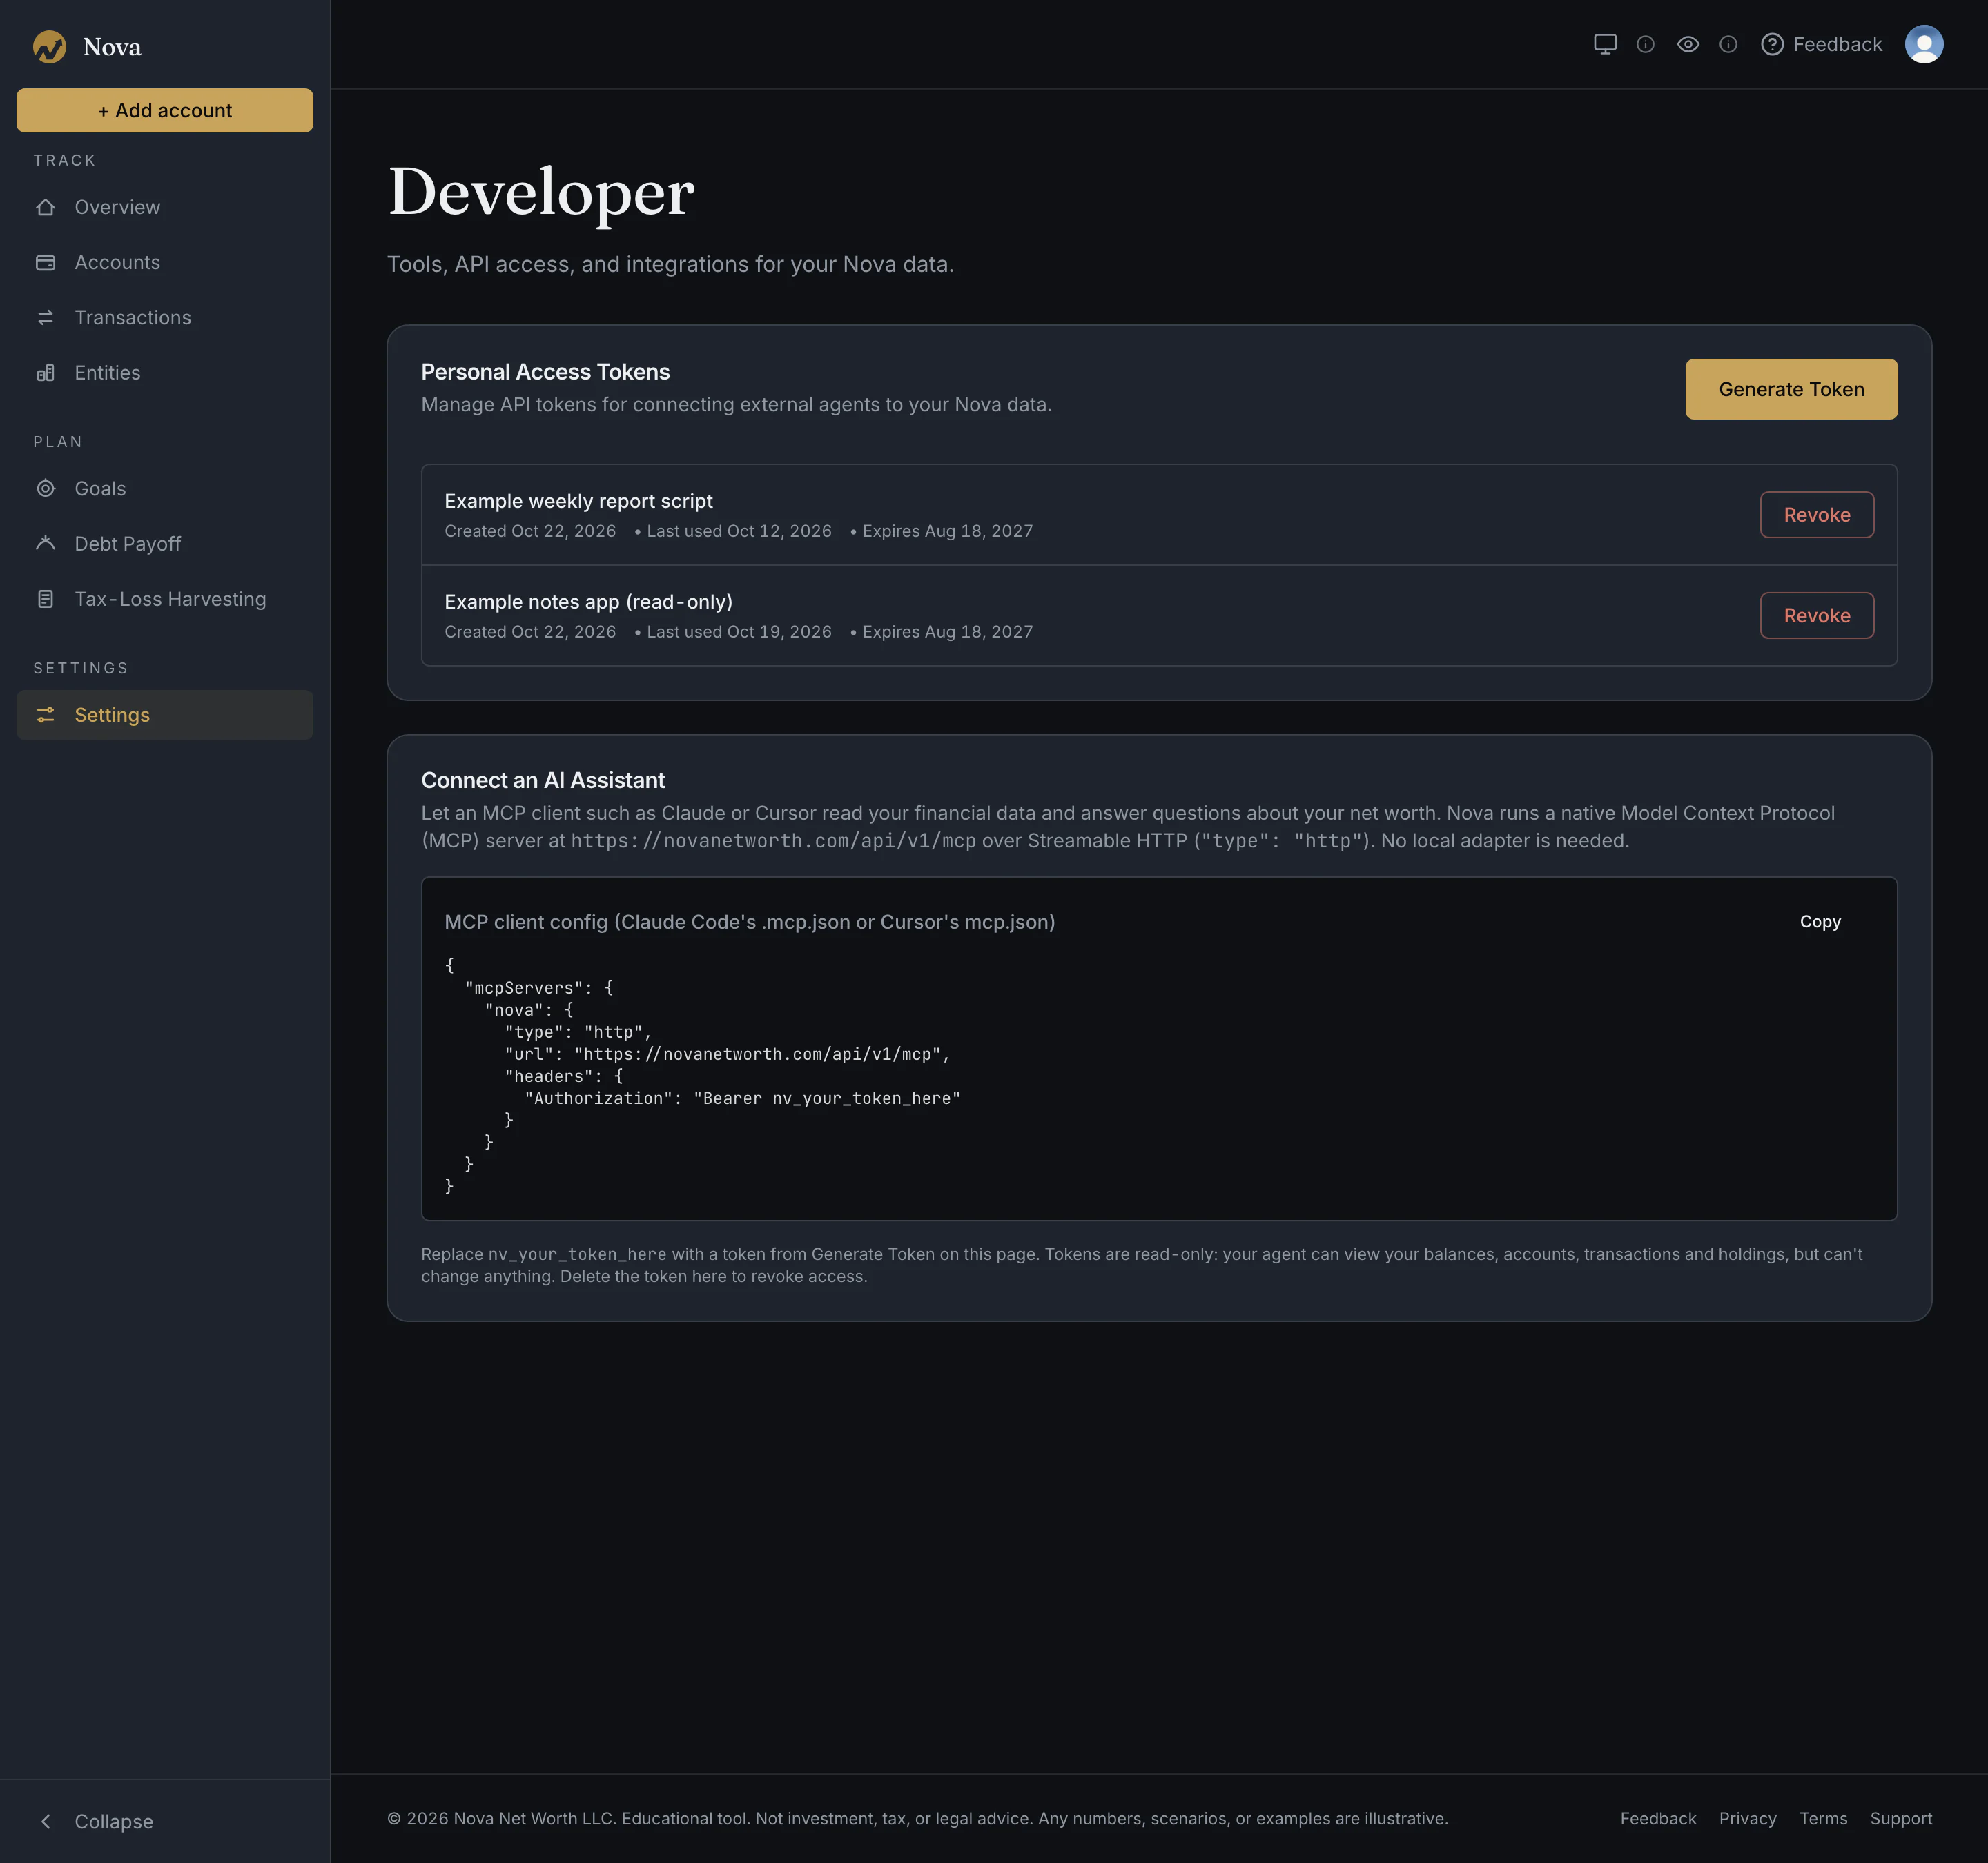
Task: Click the info icon beside monitor icon
Action: [1645, 44]
